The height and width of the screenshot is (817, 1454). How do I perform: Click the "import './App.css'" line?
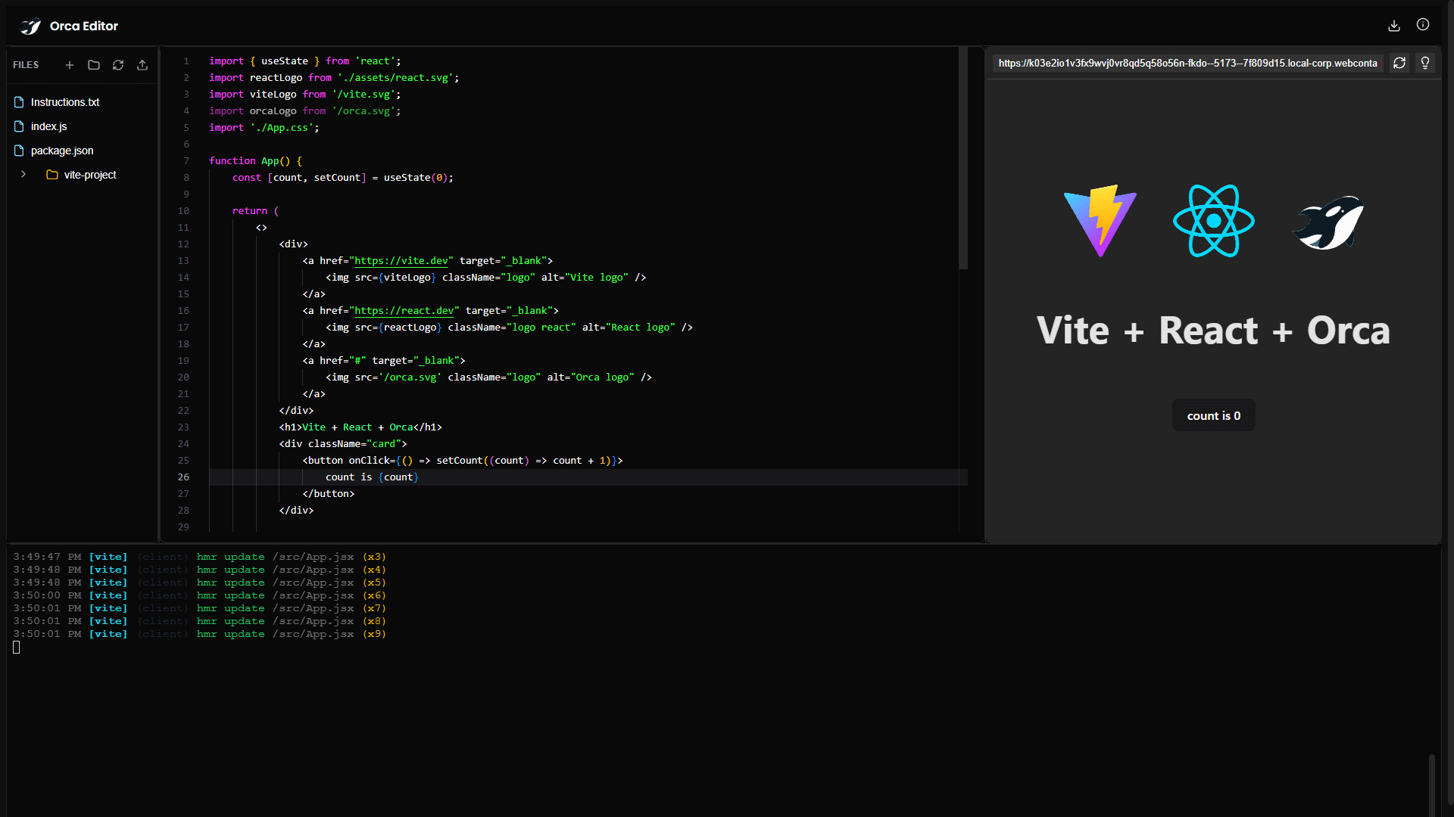264,128
